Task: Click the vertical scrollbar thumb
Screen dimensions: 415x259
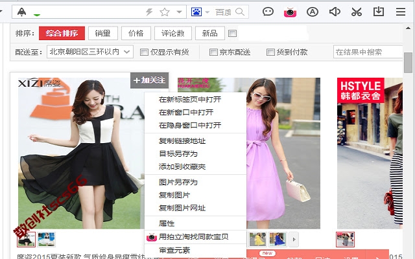Action: coord(408,62)
